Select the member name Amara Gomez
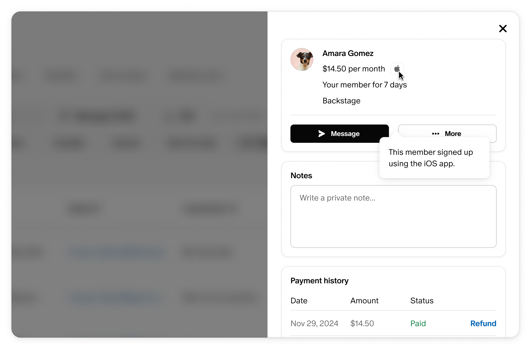This screenshot has width=531, height=349. pos(348,53)
